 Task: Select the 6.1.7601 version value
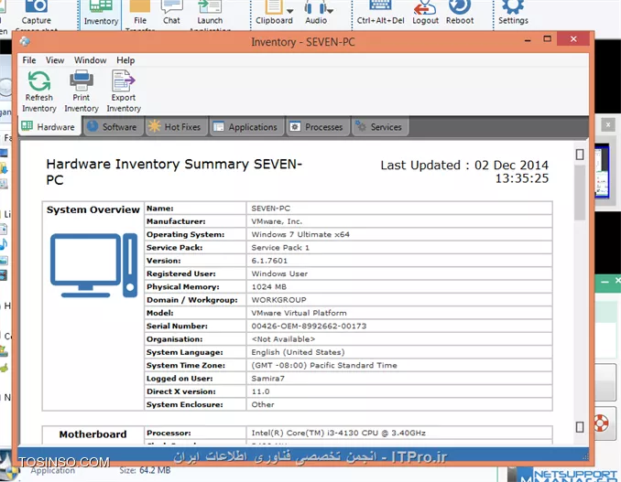pyautogui.click(x=269, y=261)
